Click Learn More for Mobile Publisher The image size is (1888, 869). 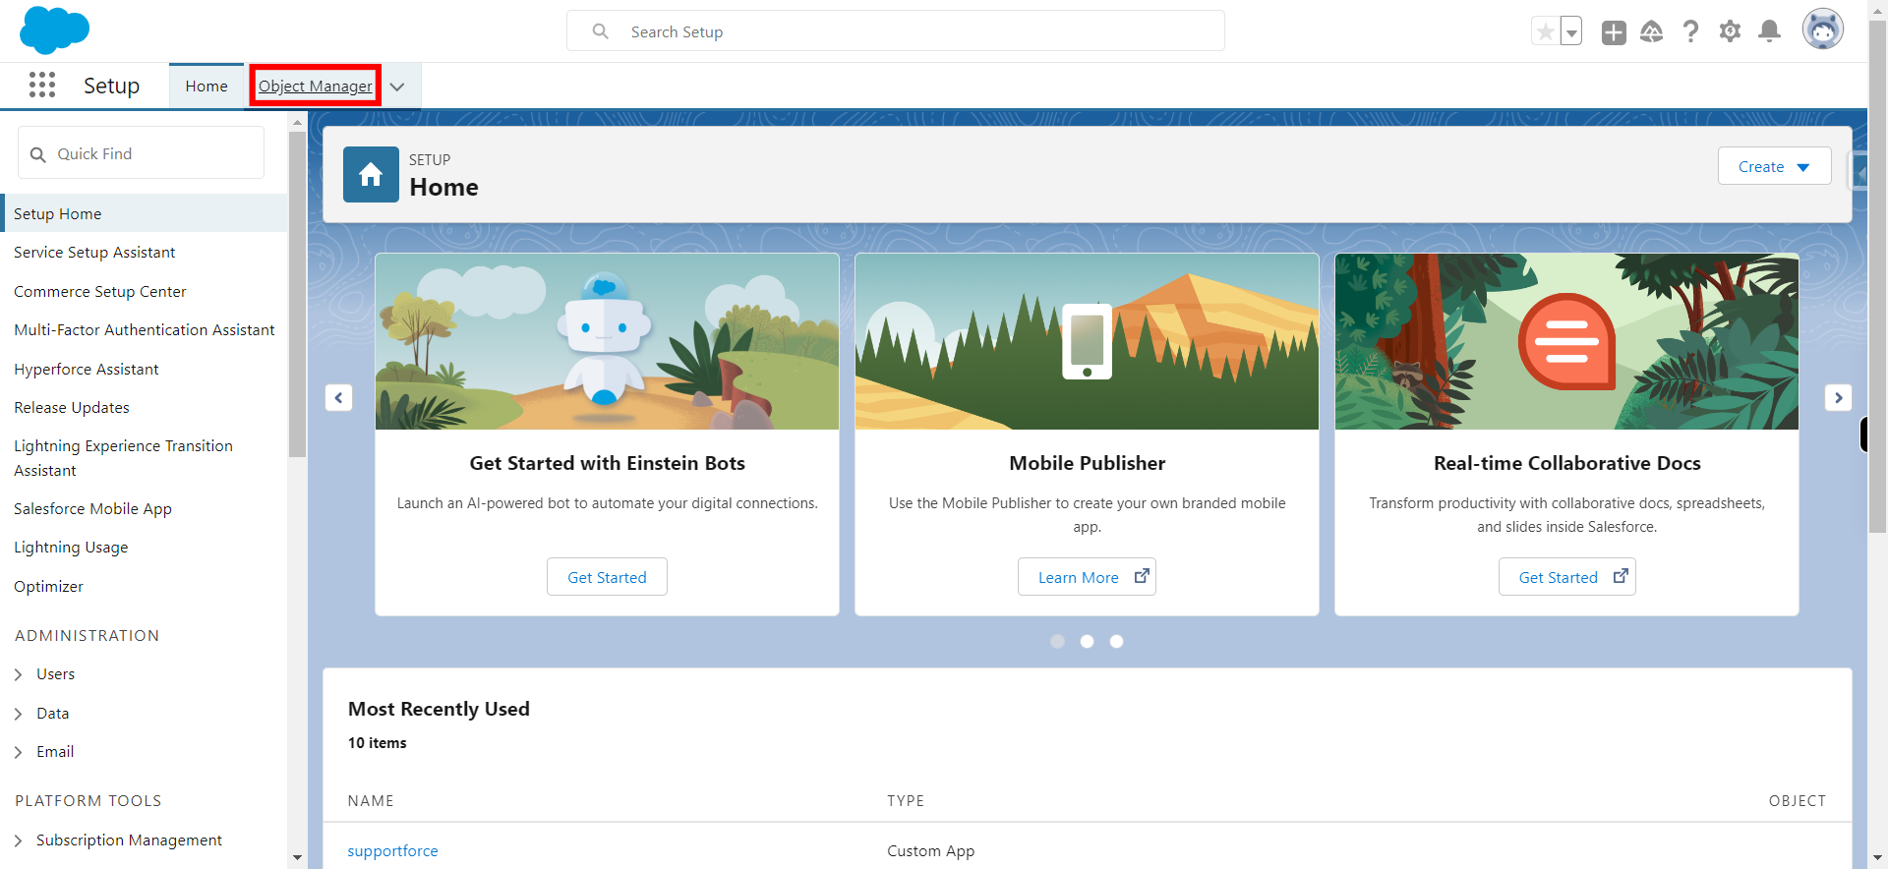pos(1087,577)
